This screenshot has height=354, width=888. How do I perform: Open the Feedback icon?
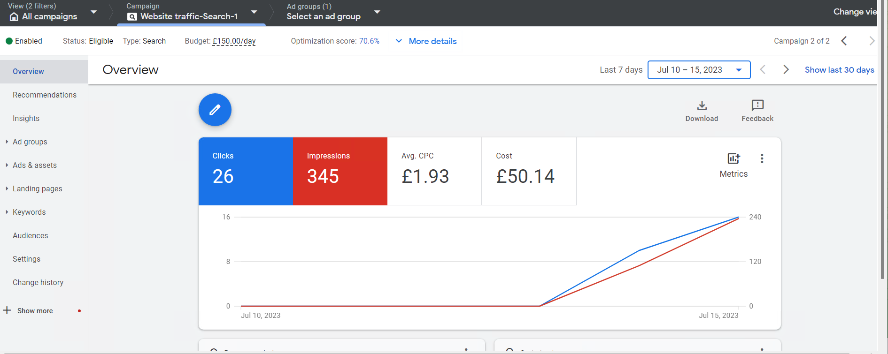point(757,105)
